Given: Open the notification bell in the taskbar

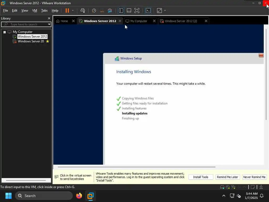Looking at the screenshot, I should click(262, 196).
